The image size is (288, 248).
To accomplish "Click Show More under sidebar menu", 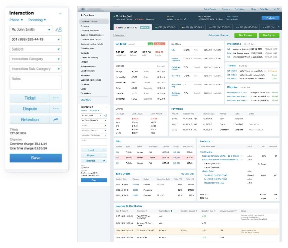I will pos(86,100).
